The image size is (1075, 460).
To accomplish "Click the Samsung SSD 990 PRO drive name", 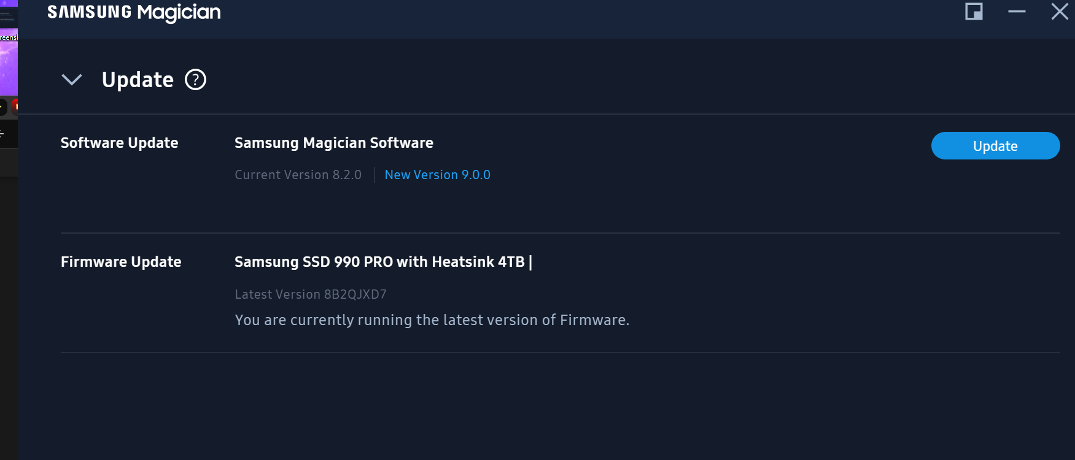I will [x=379, y=262].
